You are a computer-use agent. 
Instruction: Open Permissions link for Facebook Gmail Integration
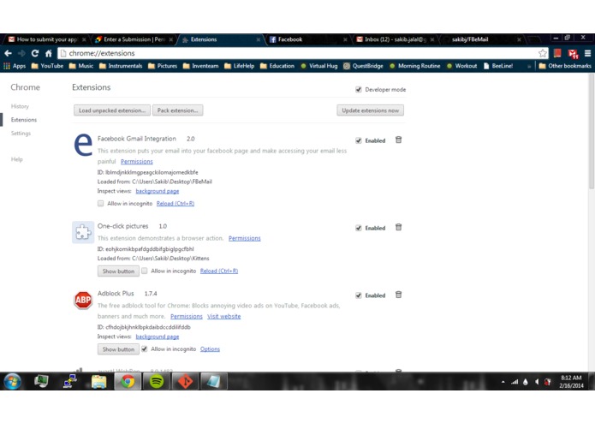[x=137, y=162]
